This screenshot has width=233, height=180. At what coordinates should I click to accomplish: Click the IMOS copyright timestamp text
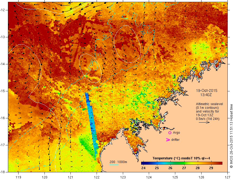(231, 136)
